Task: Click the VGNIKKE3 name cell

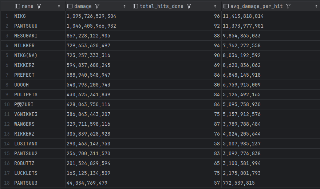Action: click(x=39, y=114)
